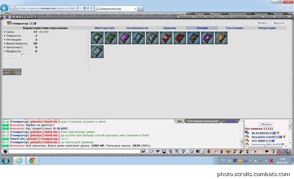Open Chrome from the taskbar
The height and width of the screenshot is (179, 294).
32,160
